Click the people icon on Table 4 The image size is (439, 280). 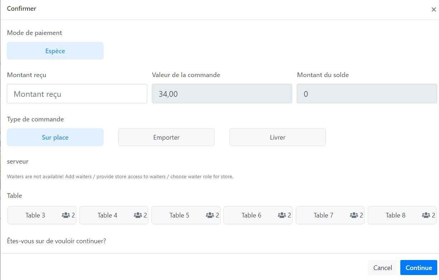point(138,215)
